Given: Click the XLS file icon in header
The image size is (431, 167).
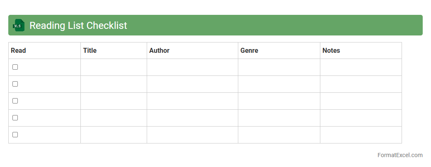Looking at the screenshot, I should [19, 25].
